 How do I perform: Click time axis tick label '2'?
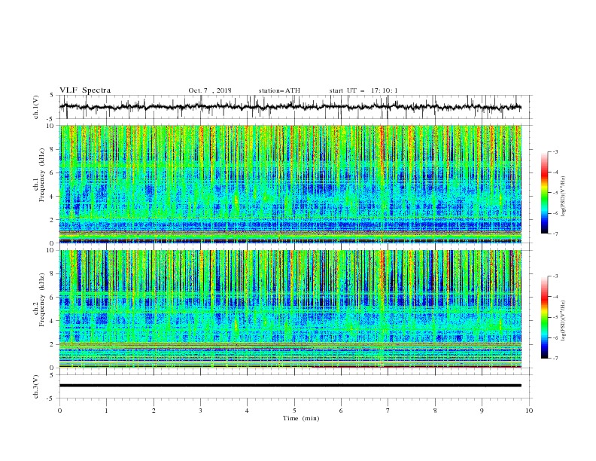154,411
